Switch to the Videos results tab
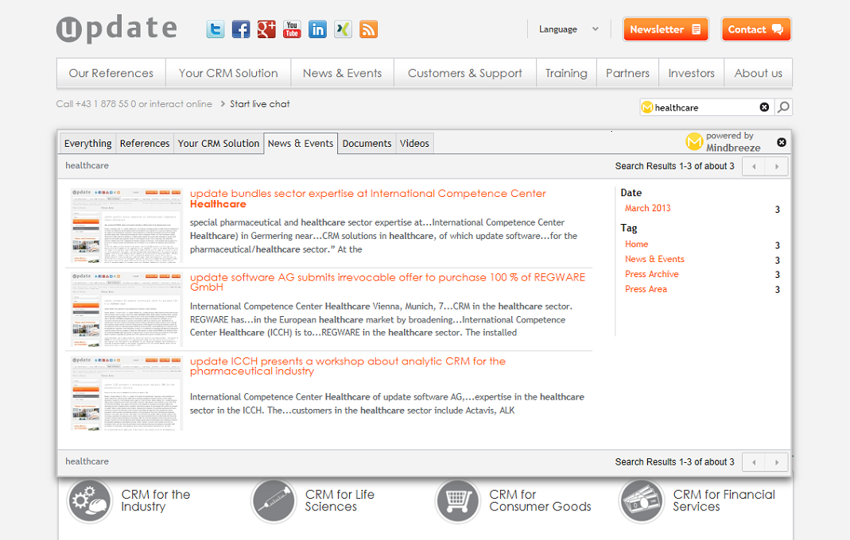Viewport: 850px width, 540px height. pyautogui.click(x=415, y=144)
